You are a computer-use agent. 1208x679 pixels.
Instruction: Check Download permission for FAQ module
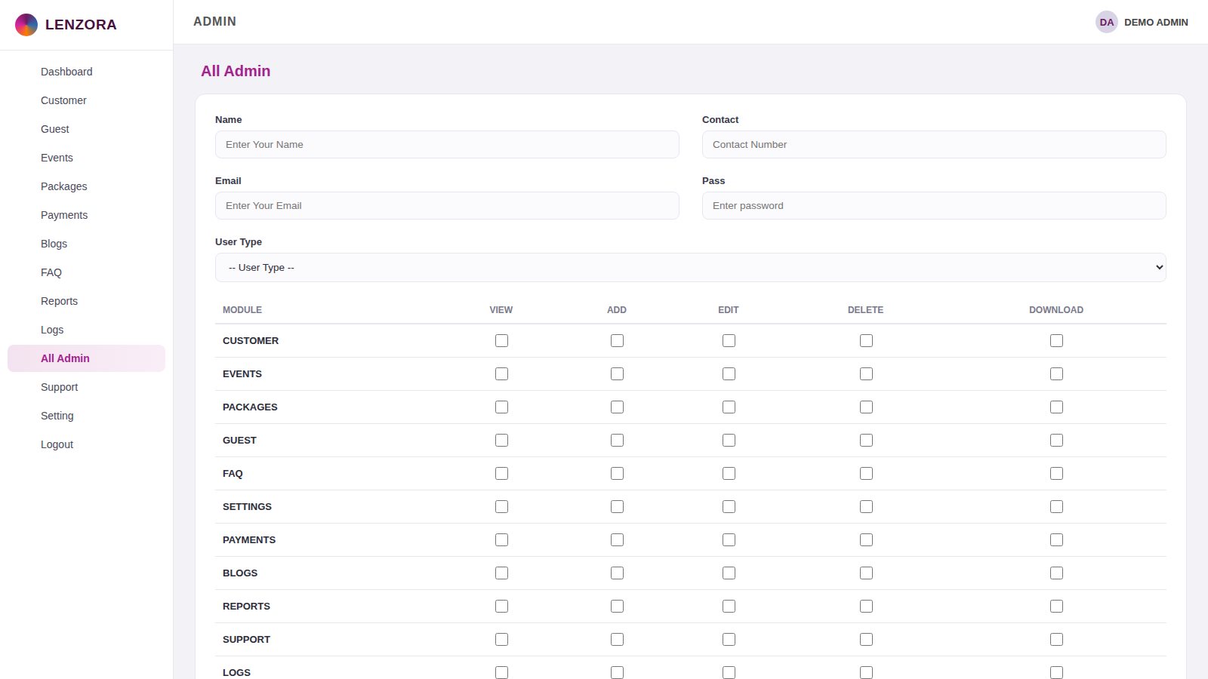1056,474
